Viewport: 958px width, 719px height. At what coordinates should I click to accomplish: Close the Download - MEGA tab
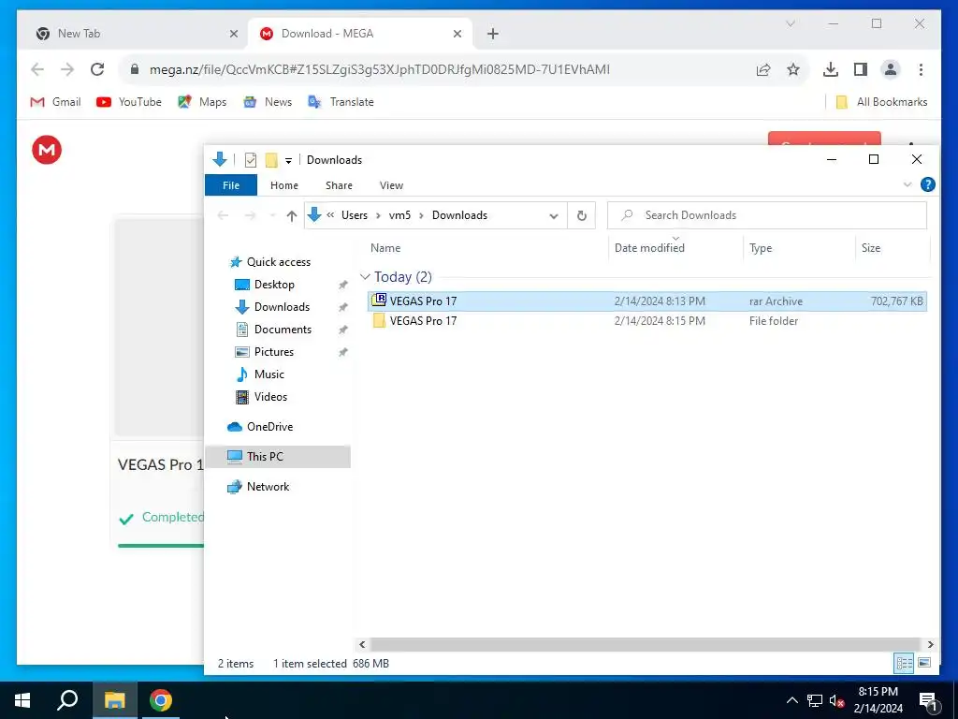[x=457, y=34]
